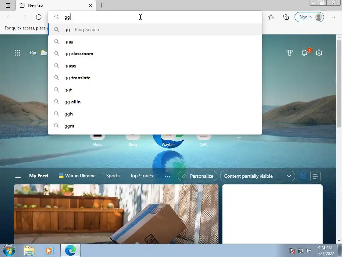Choose the 'gg classroom' suggestion
Screen dimensions: 342x257
click(x=155, y=54)
